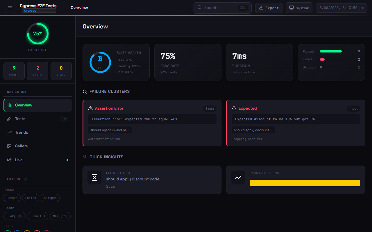372x232 pixels.
Task: Toggle the Failed status filter
Action: click(x=31, y=198)
